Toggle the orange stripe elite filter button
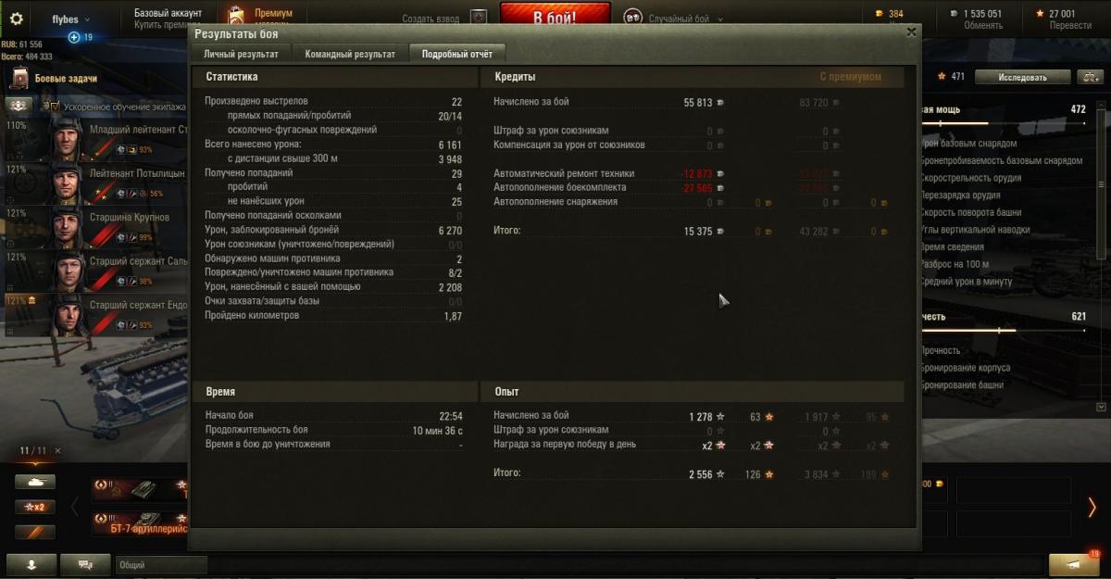This screenshot has width=1111, height=579. pyautogui.click(x=35, y=533)
